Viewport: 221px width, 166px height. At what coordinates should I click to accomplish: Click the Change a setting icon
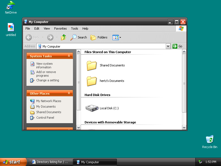tap(32, 81)
